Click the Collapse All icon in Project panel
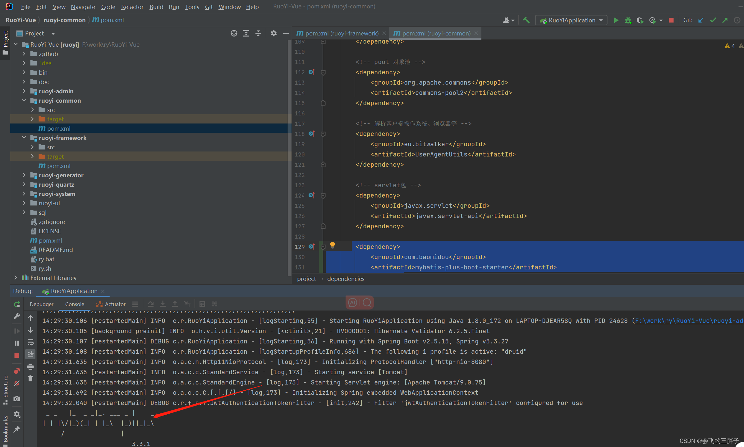This screenshot has height=447, width=744. tap(258, 33)
